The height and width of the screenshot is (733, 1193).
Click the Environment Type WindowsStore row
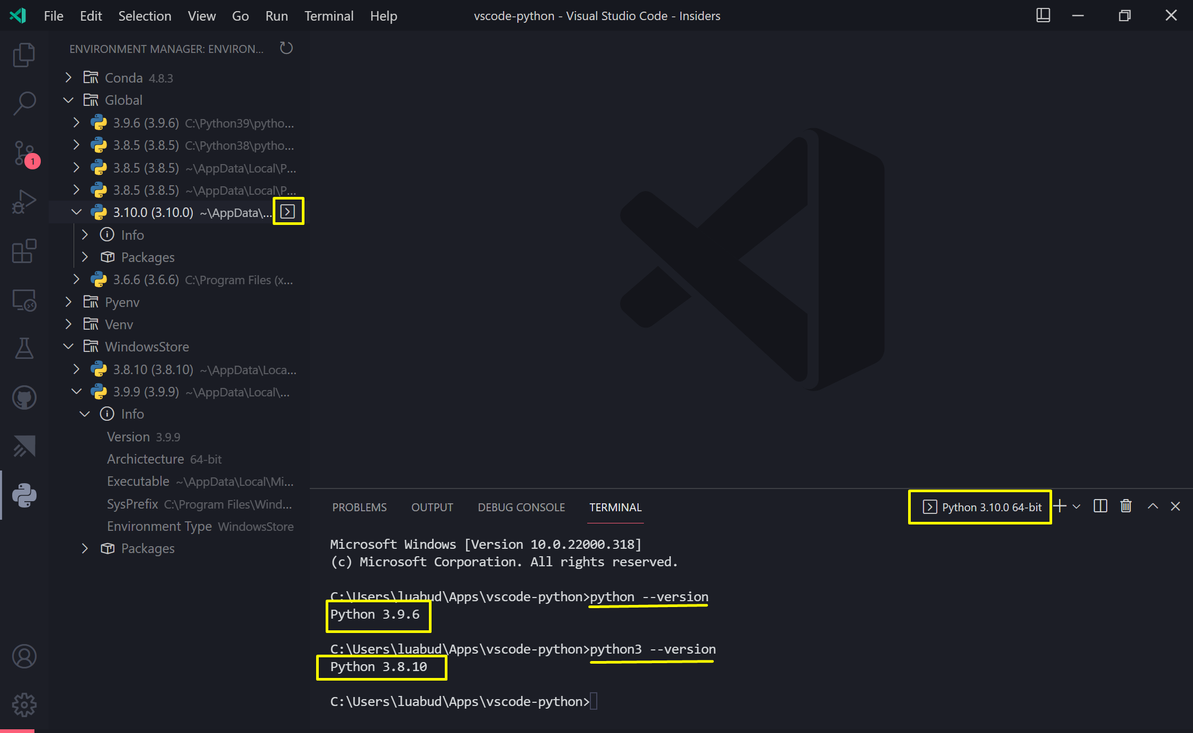179,526
